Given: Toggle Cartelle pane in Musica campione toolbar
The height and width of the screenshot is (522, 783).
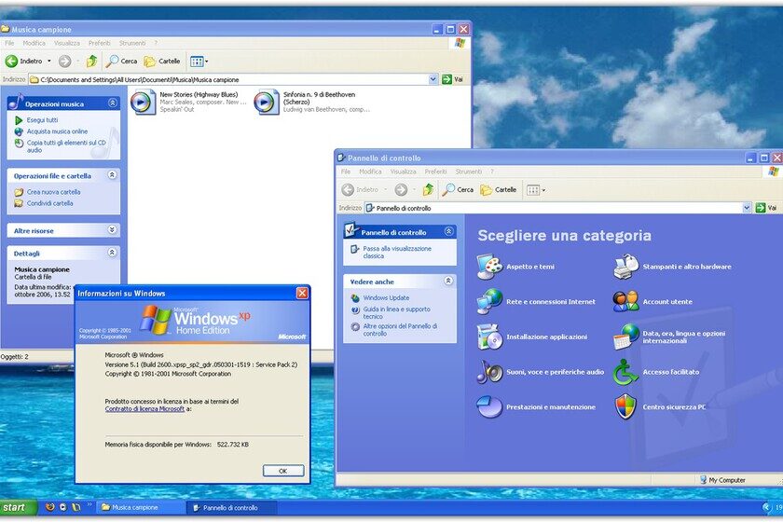Looking at the screenshot, I should click(162, 61).
